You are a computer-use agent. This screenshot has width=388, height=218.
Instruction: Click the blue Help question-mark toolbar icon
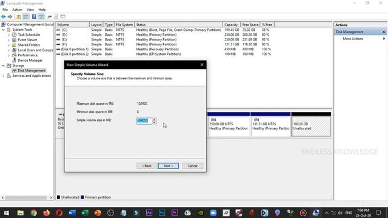[x=34, y=16]
